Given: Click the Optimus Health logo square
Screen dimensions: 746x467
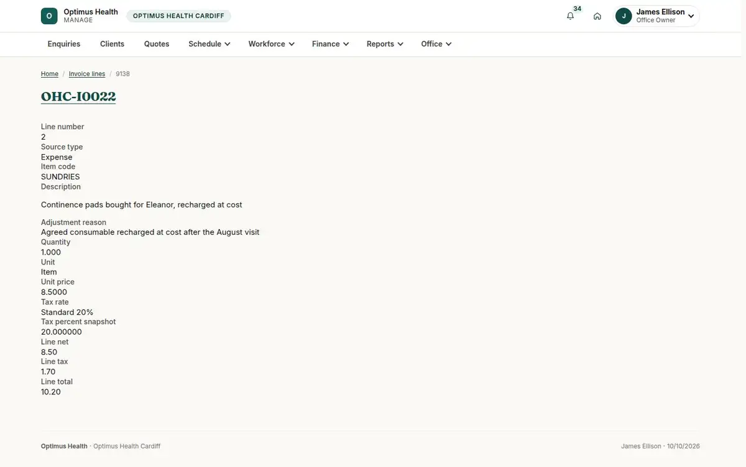Looking at the screenshot, I should pos(49,16).
